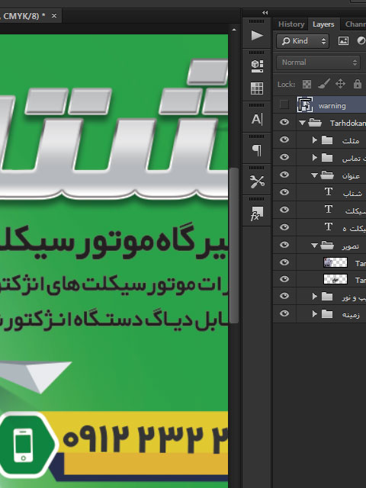
Task: Open the 3D panel cube icon
Action: coord(257,66)
